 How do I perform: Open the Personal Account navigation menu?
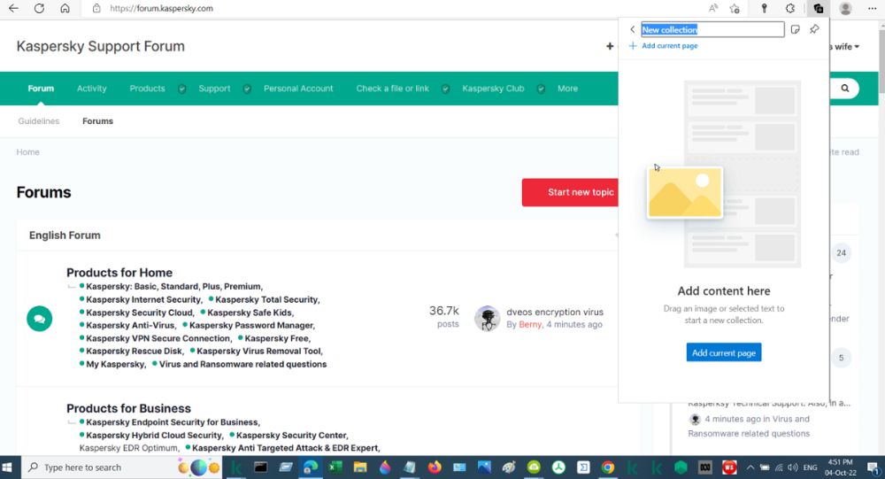(x=298, y=89)
